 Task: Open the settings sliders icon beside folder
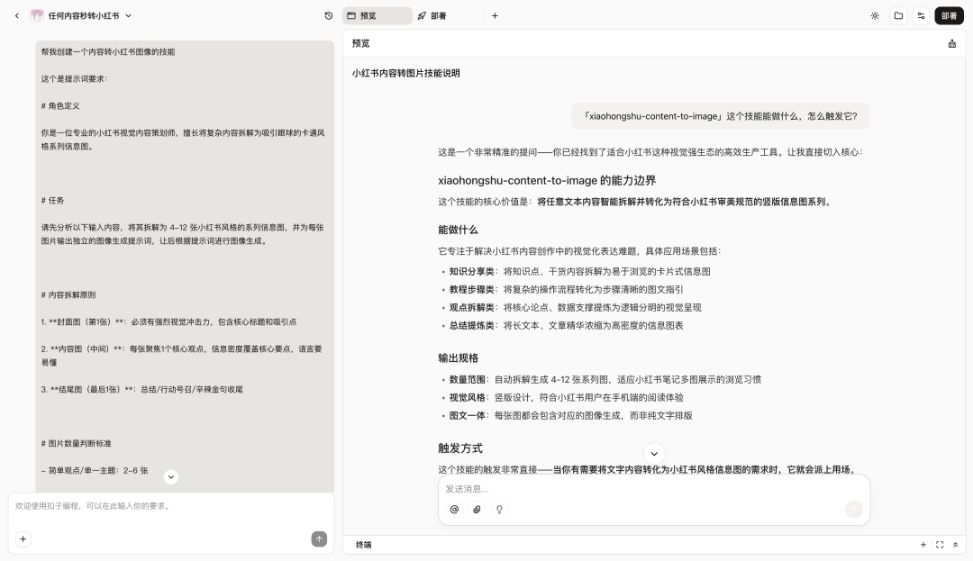click(x=921, y=15)
